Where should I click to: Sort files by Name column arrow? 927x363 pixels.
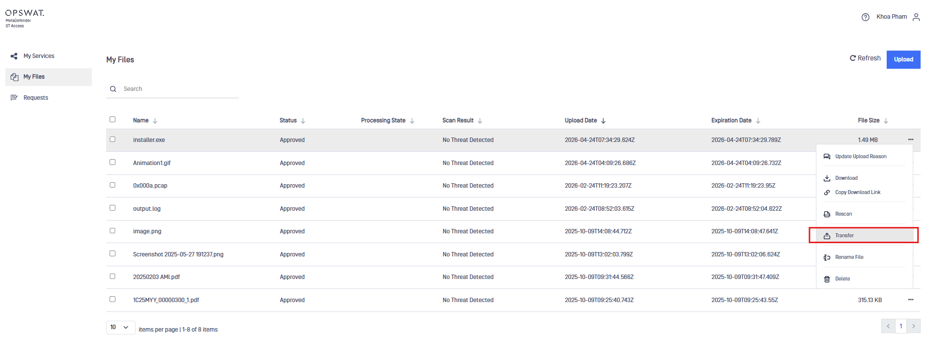155,121
